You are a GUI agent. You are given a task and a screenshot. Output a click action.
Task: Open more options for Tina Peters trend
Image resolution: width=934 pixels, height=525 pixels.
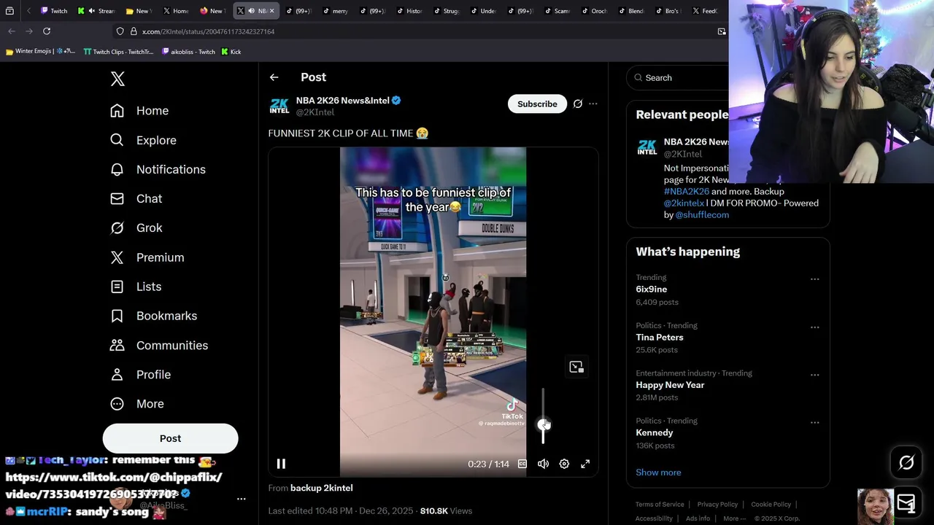(814, 327)
